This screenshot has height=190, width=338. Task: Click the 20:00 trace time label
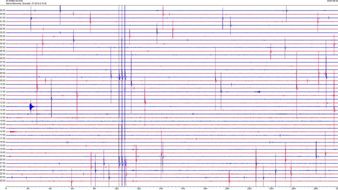[x=3, y=156]
